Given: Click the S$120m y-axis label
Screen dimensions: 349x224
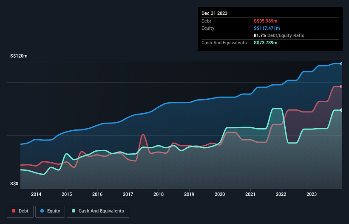Looking at the screenshot, I should [x=19, y=56].
